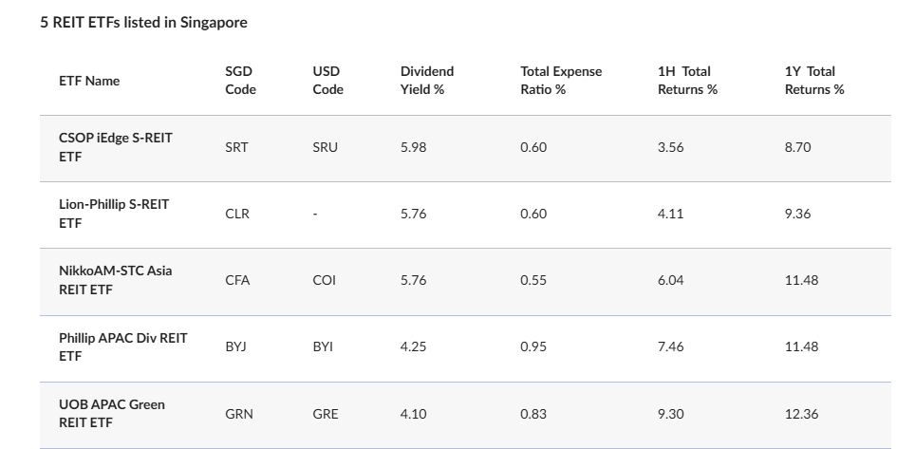Click the SGD Code column header
This screenshot has height=449, width=915.
(x=240, y=81)
